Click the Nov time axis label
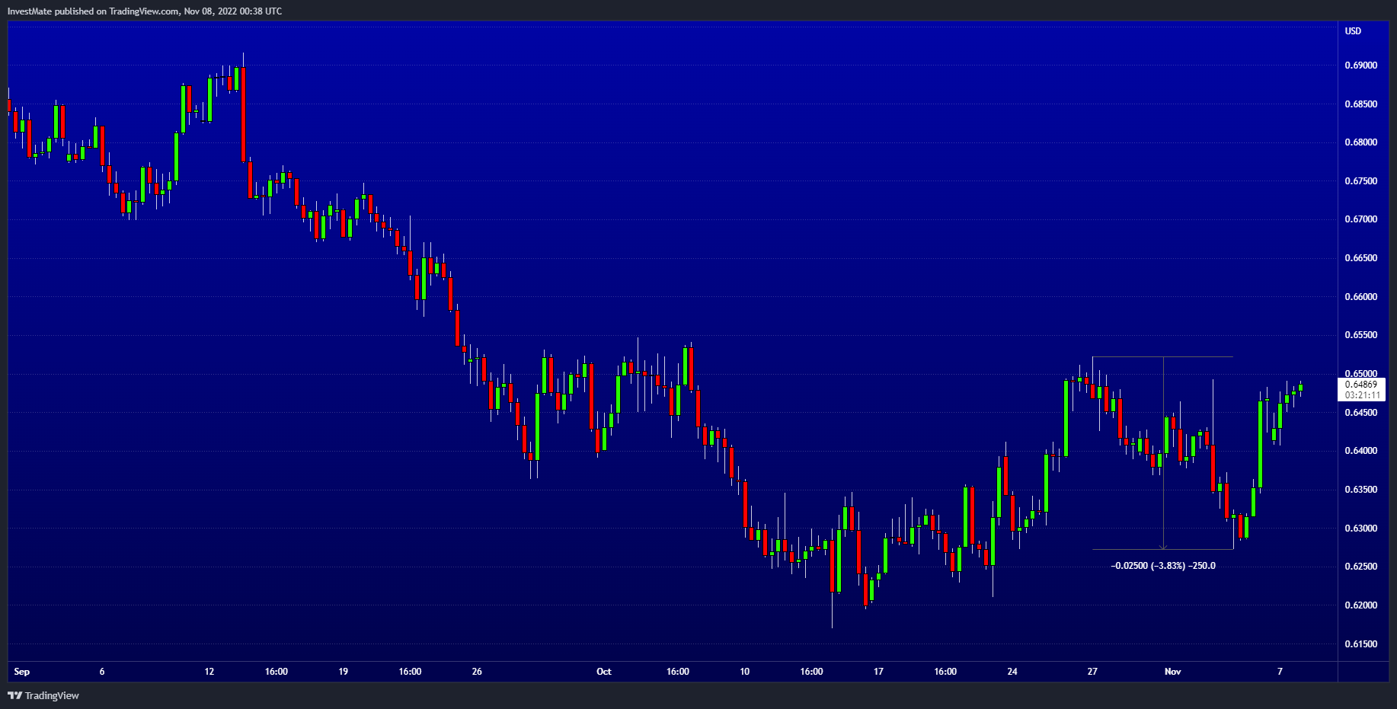The image size is (1397, 709). [1173, 672]
